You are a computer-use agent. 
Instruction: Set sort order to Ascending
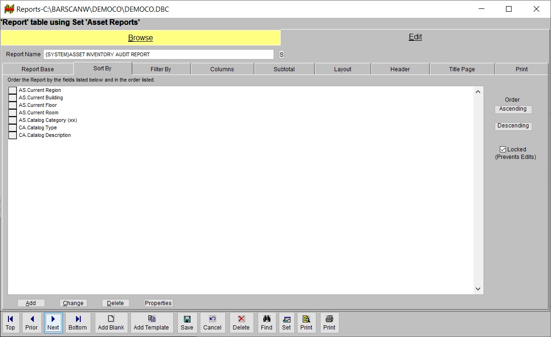513,109
